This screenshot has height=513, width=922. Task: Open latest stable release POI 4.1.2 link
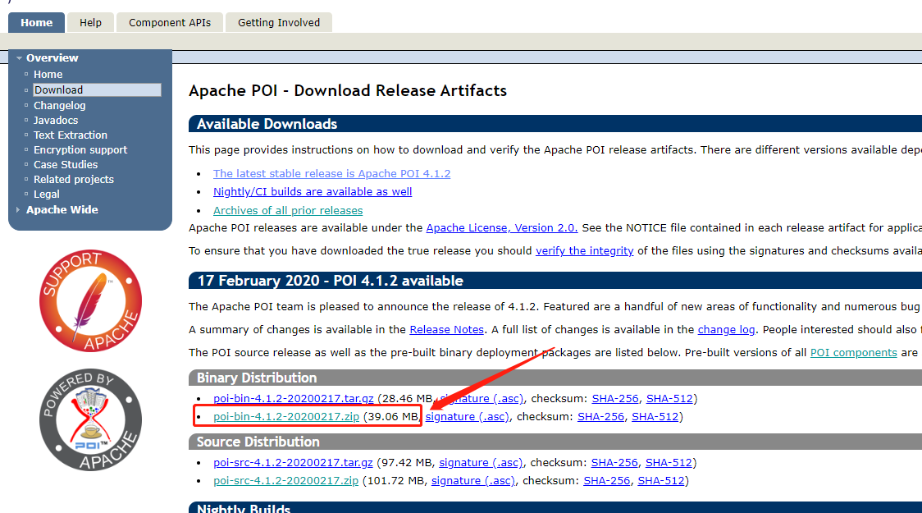point(331,173)
